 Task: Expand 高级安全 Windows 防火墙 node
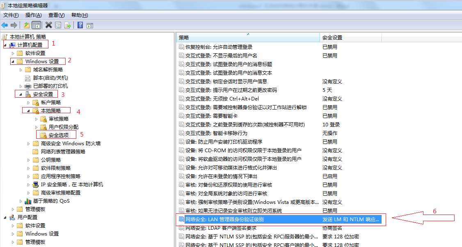point(28,144)
